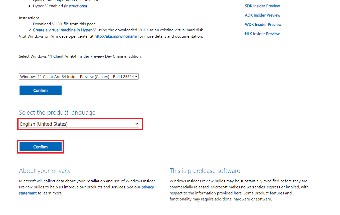The width and height of the screenshot is (340, 215).
Task: Click the 'Instructions' label text
Action: point(29,18)
